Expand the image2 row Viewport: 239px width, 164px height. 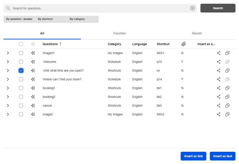click(8, 114)
